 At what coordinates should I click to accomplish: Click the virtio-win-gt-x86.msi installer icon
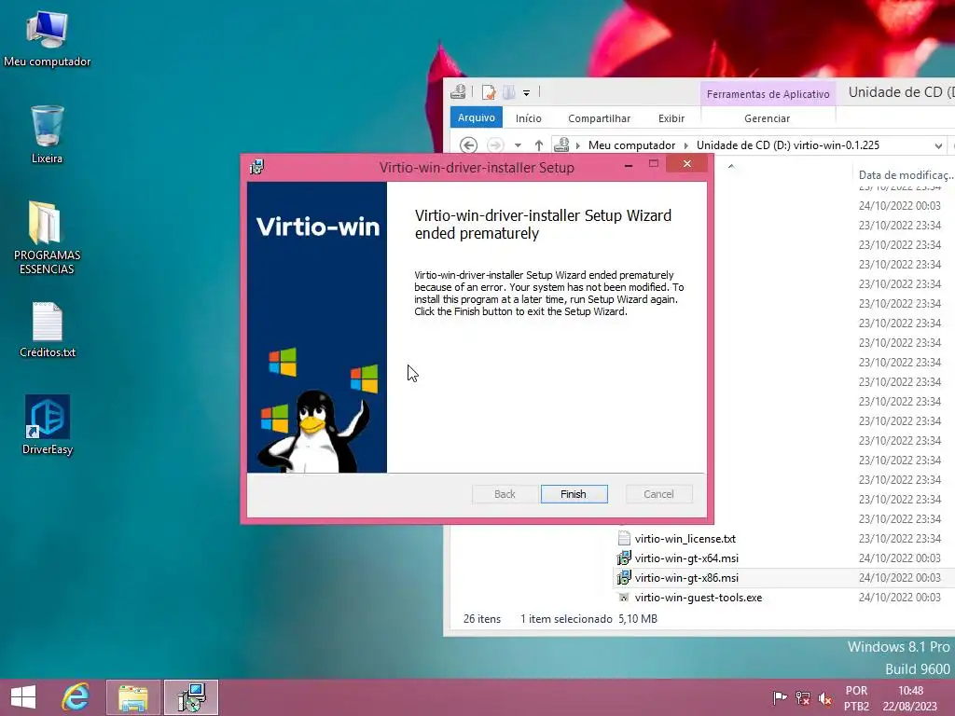pyautogui.click(x=624, y=577)
